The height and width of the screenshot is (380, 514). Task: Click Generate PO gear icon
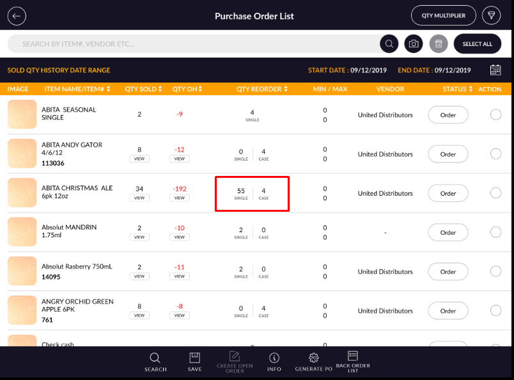pyautogui.click(x=313, y=362)
